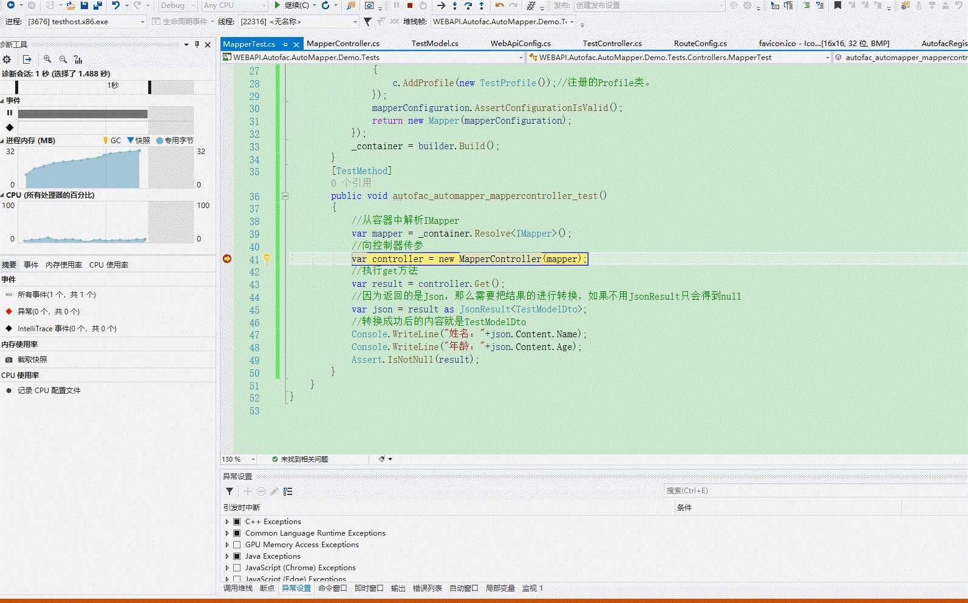This screenshot has width=968, height=603.
Task: Click the Save All icon
Action: click(98, 5)
